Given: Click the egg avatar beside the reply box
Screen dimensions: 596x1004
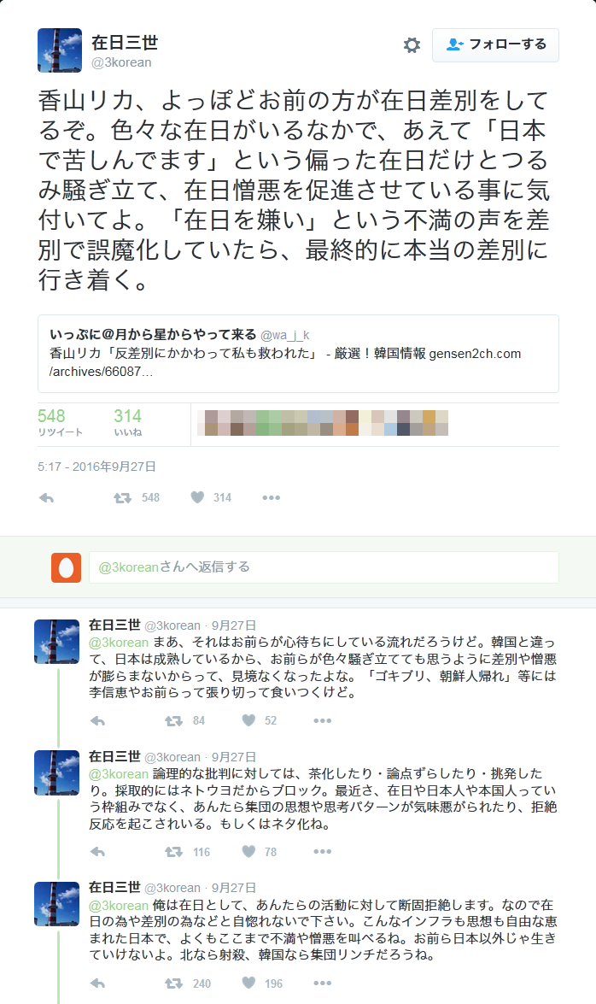Looking at the screenshot, I should coord(66,567).
